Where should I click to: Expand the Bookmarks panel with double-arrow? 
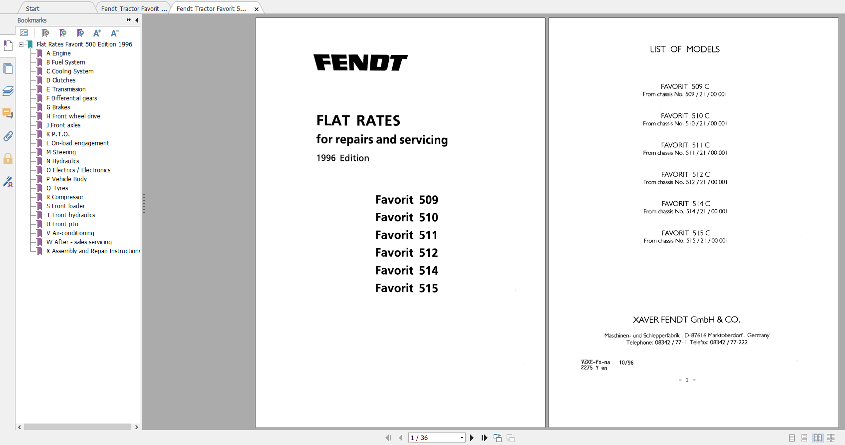click(x=129, y=20)
